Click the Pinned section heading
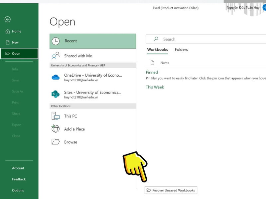The image size is (266, 199). (x=152, y=72)
